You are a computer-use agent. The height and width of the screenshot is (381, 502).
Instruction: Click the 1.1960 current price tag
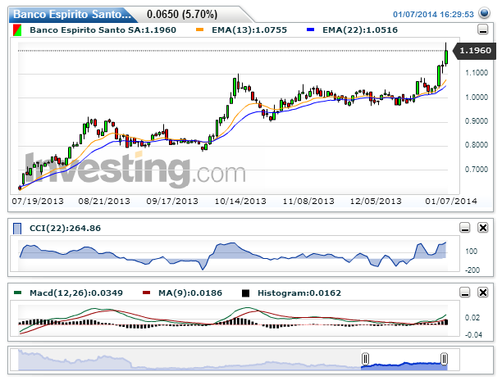474,51
